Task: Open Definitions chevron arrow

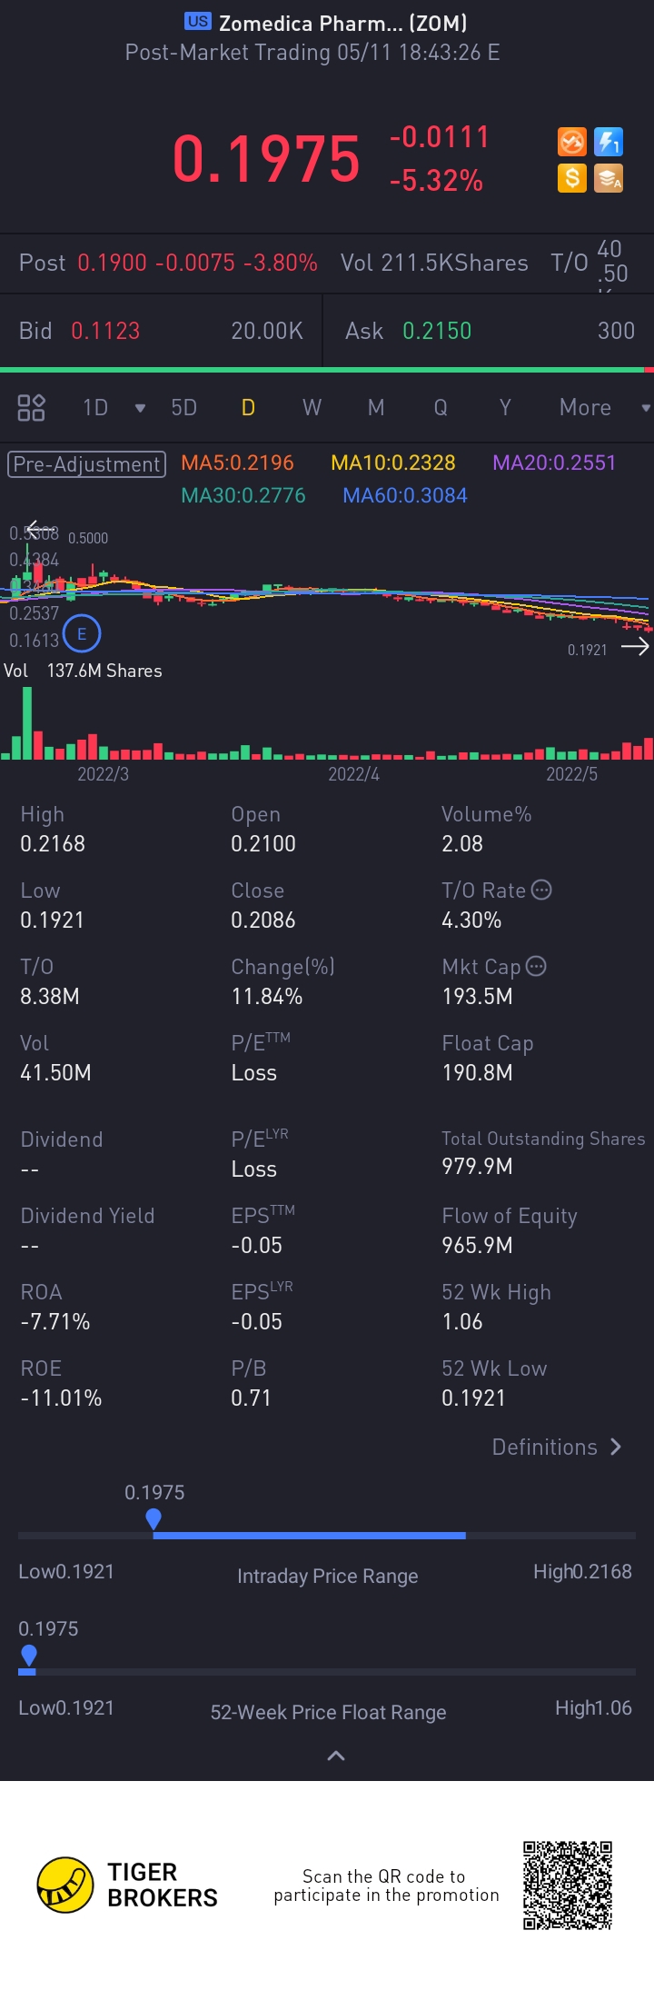Action: pyautogui.click(x=616, y=1447)
